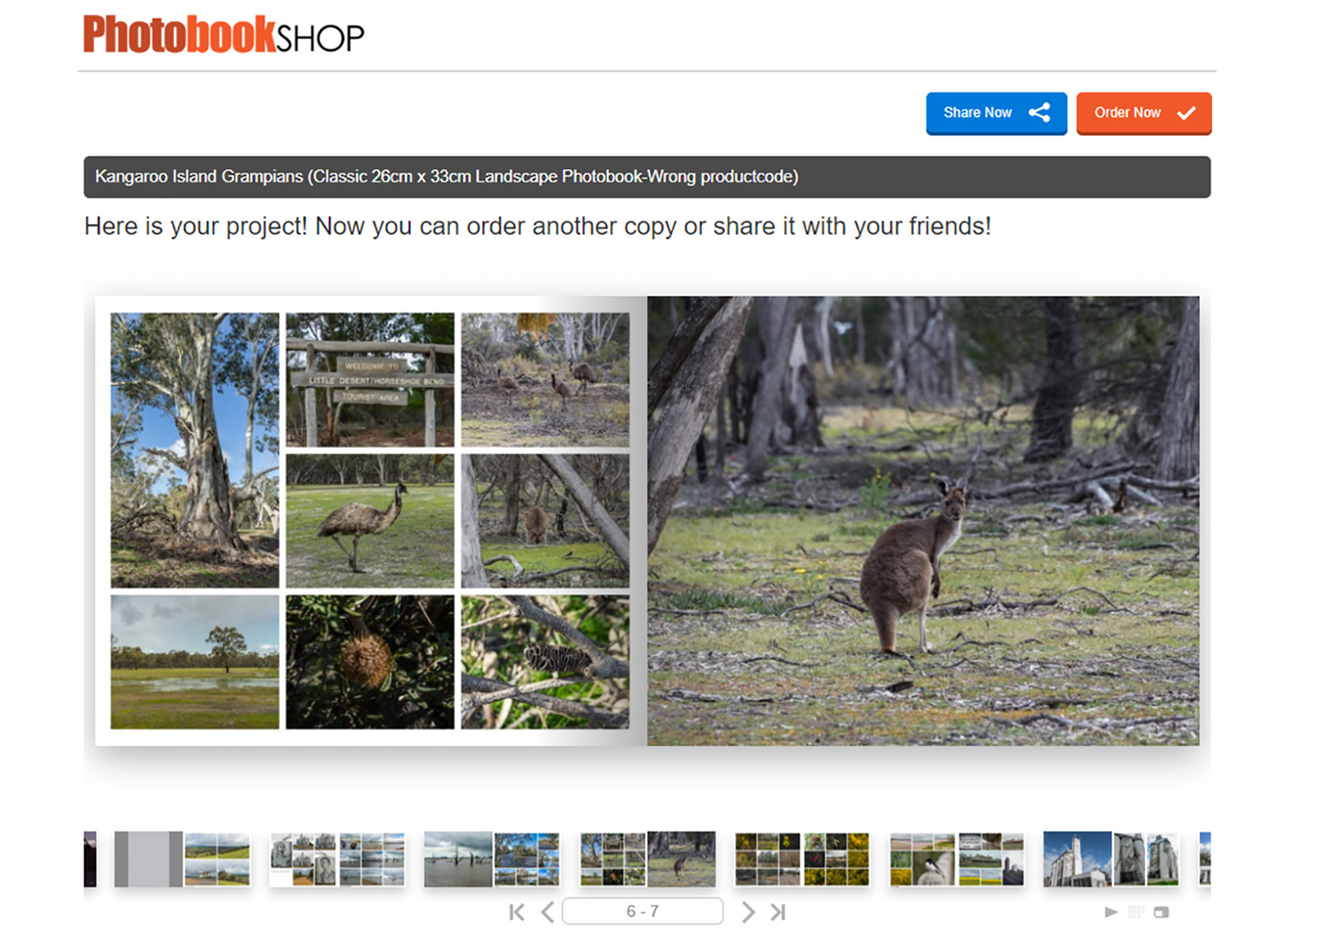Jump to the last page of the book
Image resolution: width=1321 pixels, height=943 pixels.
pyautogui.click(x=778, y=912)
